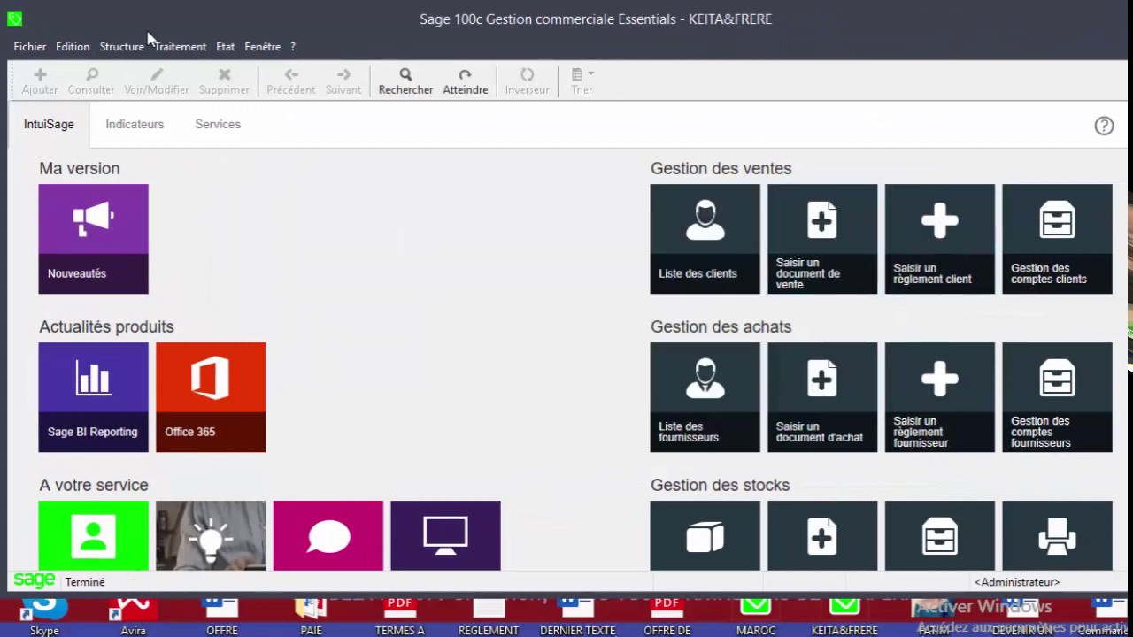This screenshot has width=1133, height=637.
Task: Click the Ajouter toolbar button
Action: click(40, 81)
